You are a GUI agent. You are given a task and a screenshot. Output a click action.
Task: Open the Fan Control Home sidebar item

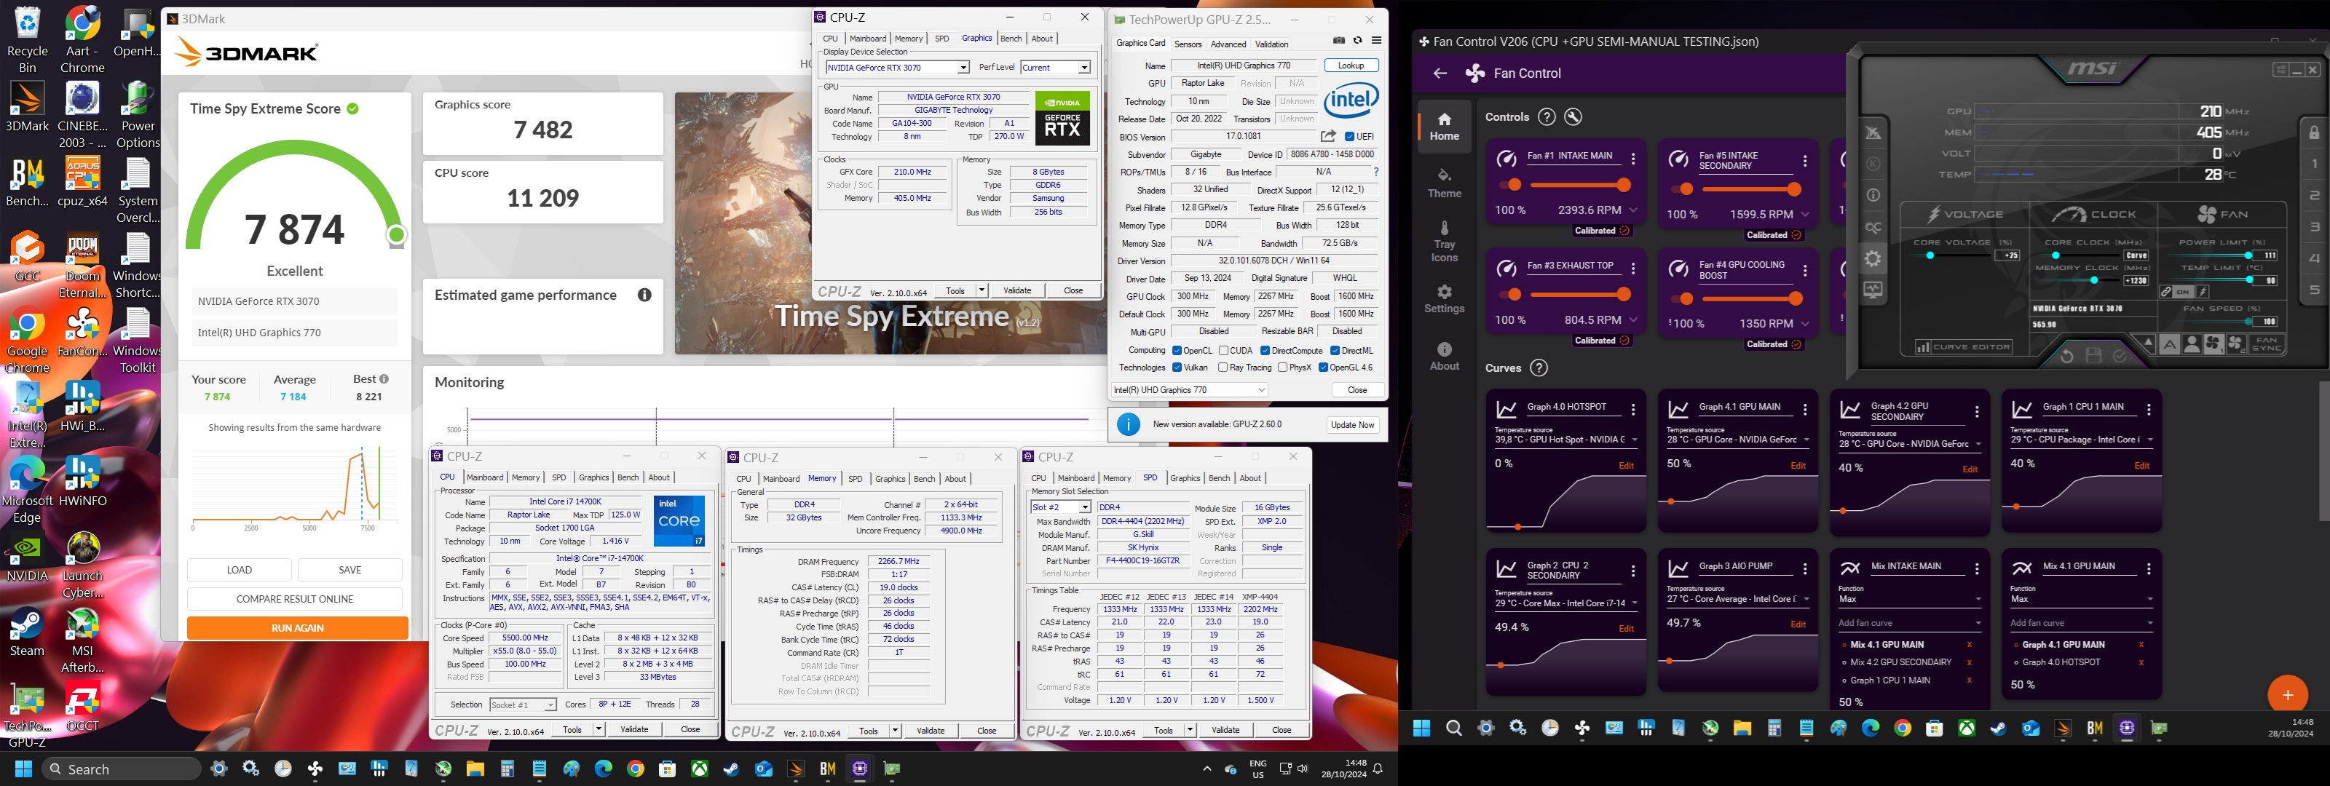pos(1445,127)
